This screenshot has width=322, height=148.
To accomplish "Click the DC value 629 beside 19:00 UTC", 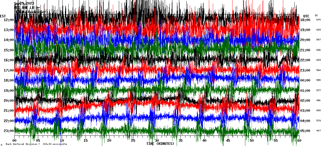I will [x=319, y=30].
